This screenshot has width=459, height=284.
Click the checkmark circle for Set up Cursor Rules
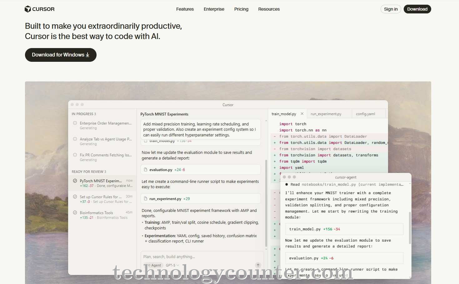[75, 197]
